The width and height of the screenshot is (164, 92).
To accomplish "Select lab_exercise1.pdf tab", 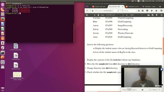I will tap(115, 7).
